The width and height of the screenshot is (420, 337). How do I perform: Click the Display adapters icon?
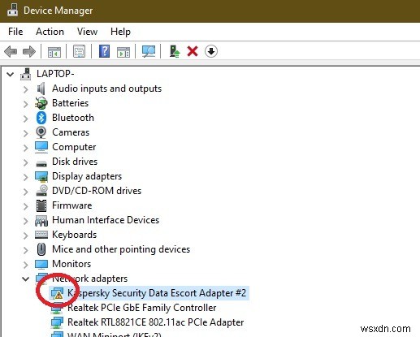click(x=41, y=176)
